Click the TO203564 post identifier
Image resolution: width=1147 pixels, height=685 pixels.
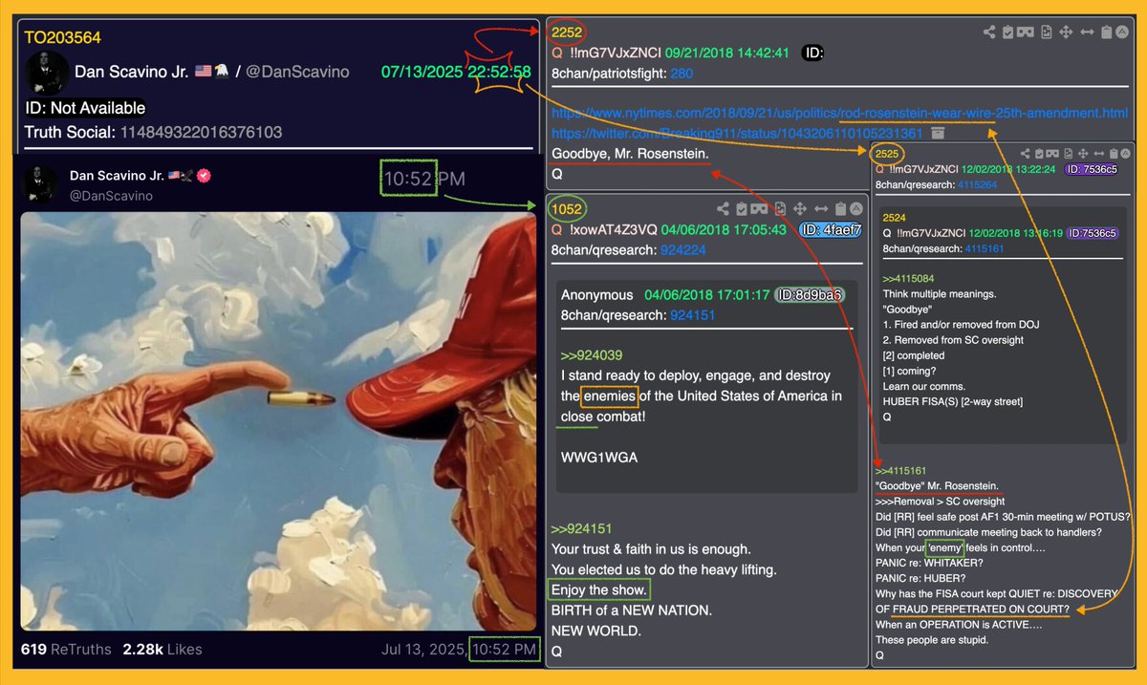point(63,38)
